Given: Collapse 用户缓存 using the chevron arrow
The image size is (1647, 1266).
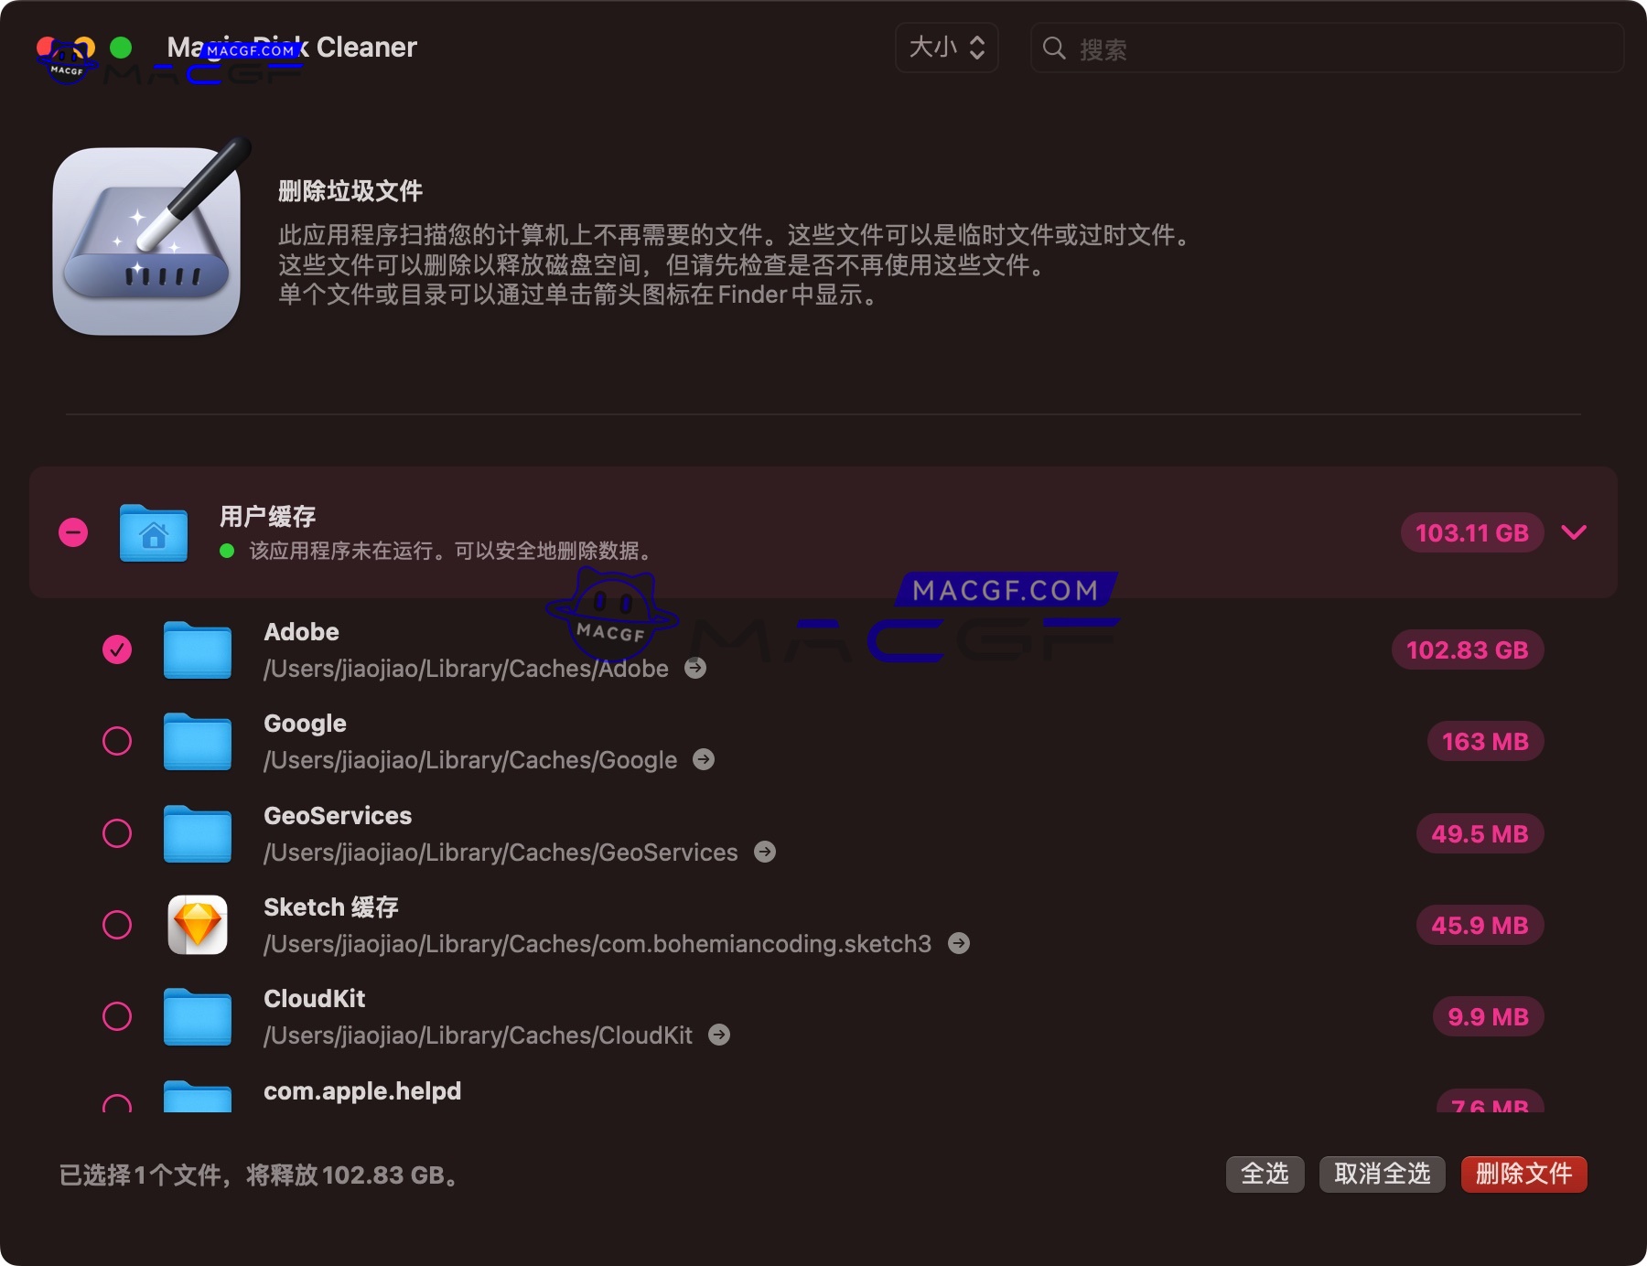Looking at the screenshot, I should 1574,532.
